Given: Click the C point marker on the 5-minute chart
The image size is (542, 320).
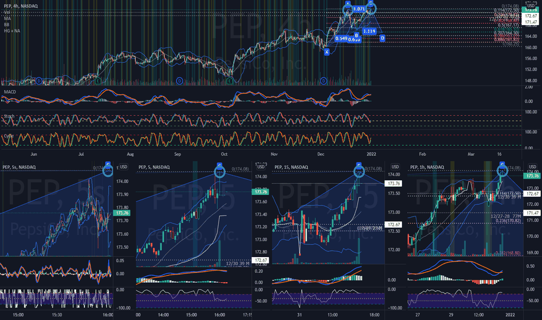Looking at the screenshot, I should pyautogui.click(x=219, y=165).
